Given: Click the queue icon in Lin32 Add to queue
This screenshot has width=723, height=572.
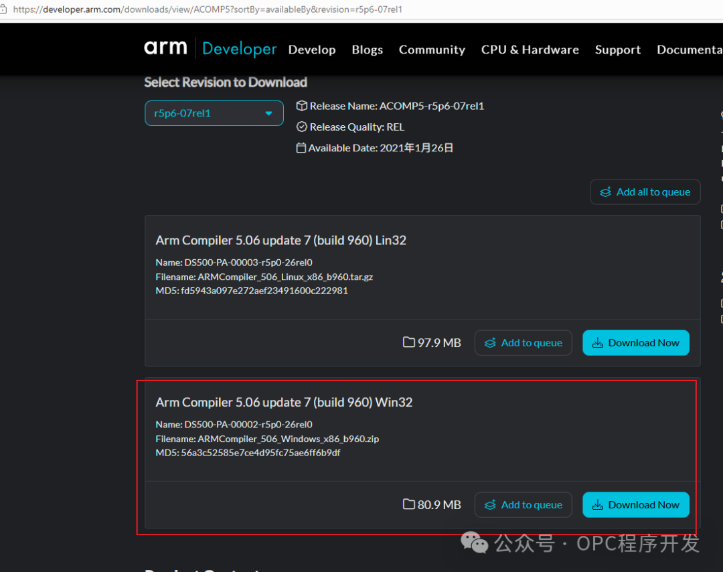Looking at the screenshot, I should tap(489, 343).
